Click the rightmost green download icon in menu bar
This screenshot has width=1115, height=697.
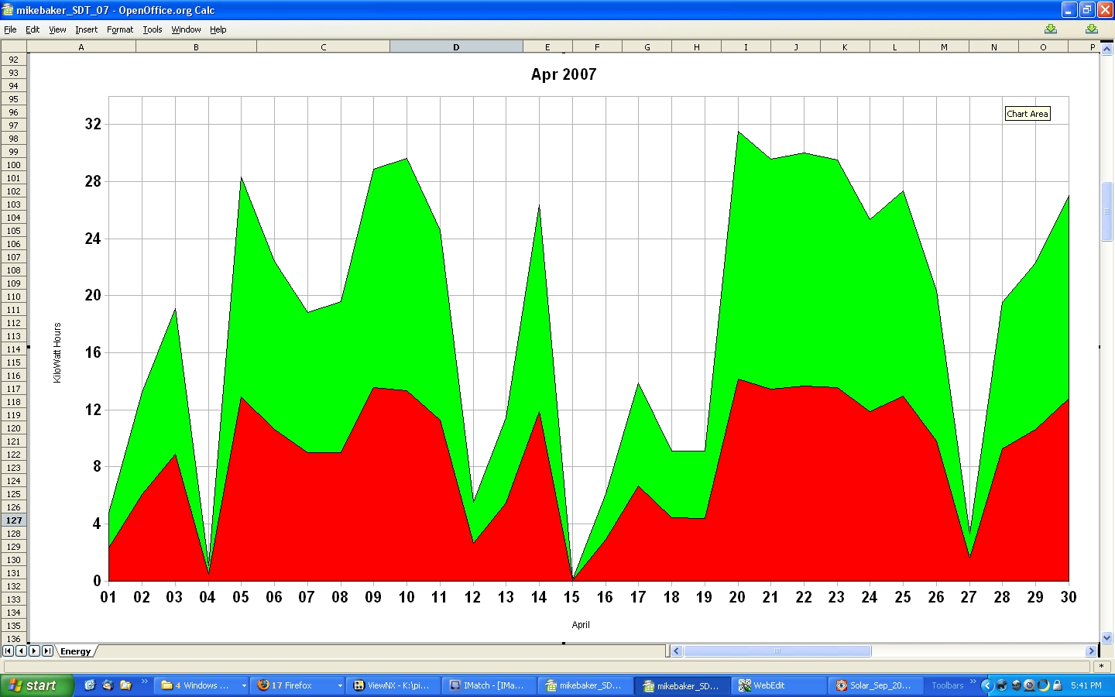(1092, 29)
